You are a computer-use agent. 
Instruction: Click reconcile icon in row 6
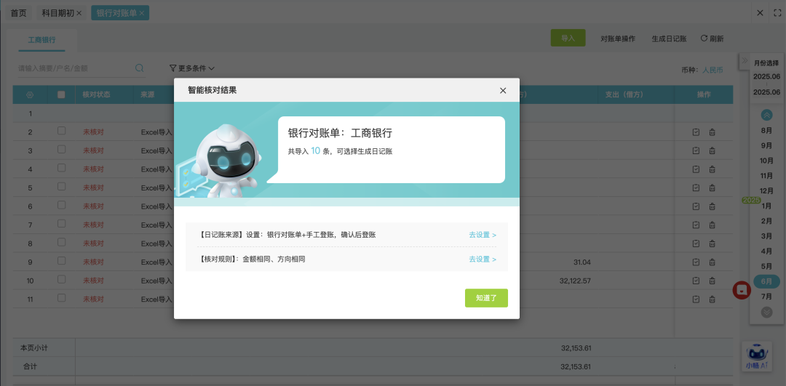coord(696,206)
